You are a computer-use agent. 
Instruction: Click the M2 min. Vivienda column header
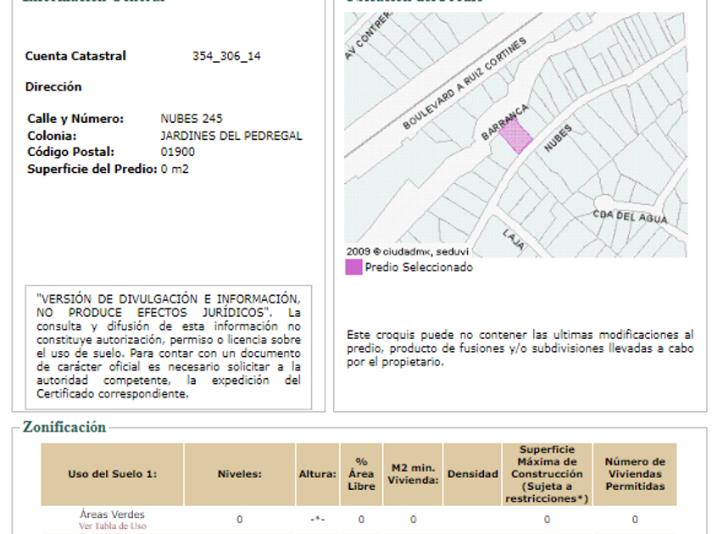[413, 474]
